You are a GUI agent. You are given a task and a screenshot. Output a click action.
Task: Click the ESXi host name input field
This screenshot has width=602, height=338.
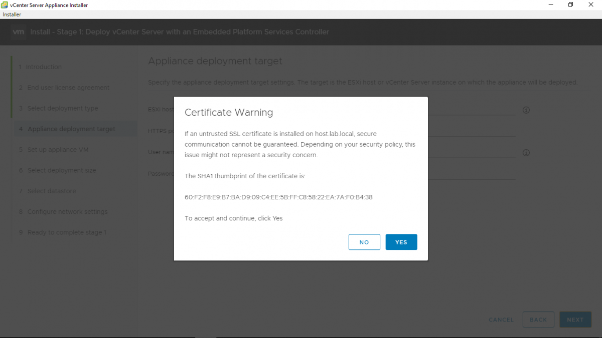tap(472, 110)
